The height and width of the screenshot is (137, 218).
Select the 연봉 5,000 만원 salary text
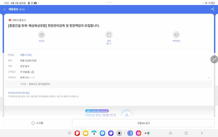pos(28,60)
